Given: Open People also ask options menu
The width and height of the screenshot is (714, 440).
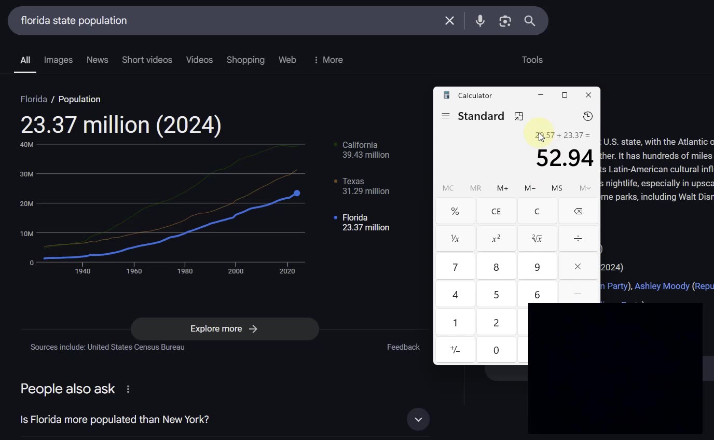Looking at the screenshot, I should (128, 389).
